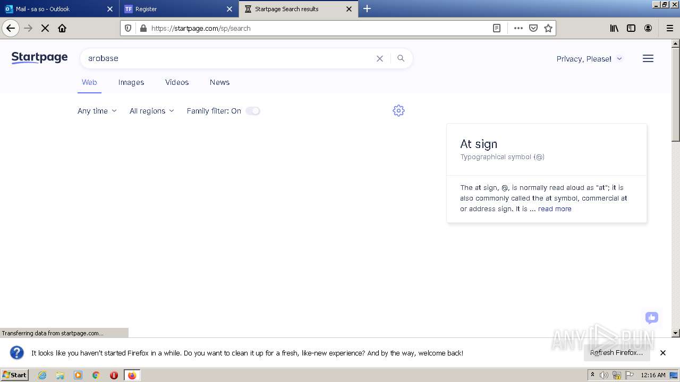680x382 pixels.
Task: Toggle the Family filter switch
Action: pyautogui.click(x=253, y=111)
